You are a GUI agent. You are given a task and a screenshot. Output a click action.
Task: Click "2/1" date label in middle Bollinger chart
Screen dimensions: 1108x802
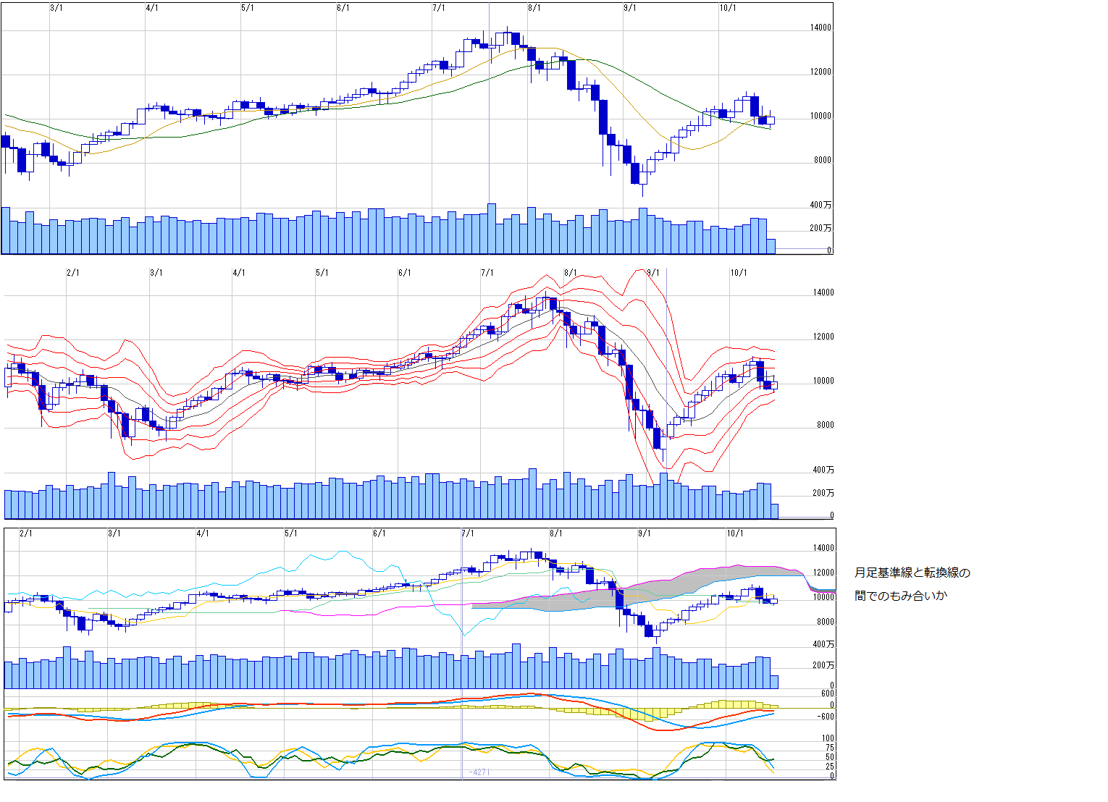[x=72, y=273]
